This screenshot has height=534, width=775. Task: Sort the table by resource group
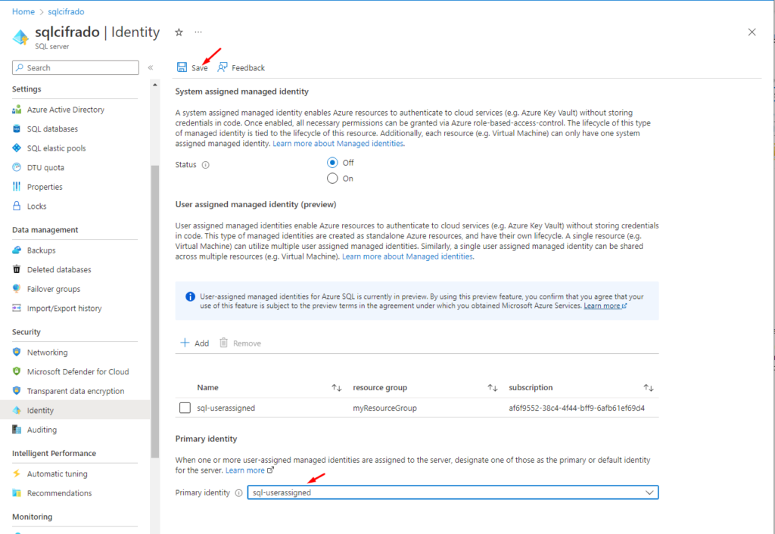[x=492, y=388]
